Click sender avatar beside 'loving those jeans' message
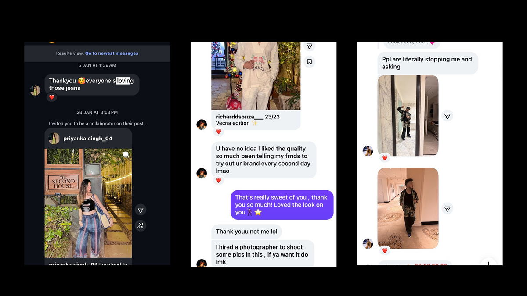The height and width of the screenshot is (296, 527). [35, 90]
